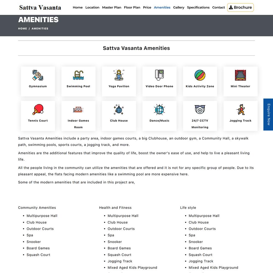This screenshot has height=273, width=273.
Task: Click the Community Amenities heading
Action: pyautogui.click(x=37, y=207)
